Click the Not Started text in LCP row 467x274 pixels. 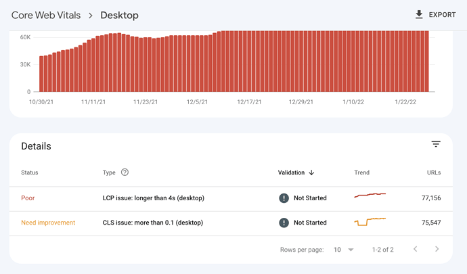(310, 198)
